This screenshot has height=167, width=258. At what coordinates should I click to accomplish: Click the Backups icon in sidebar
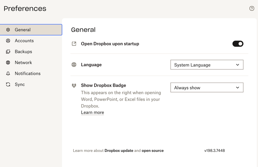8,52
